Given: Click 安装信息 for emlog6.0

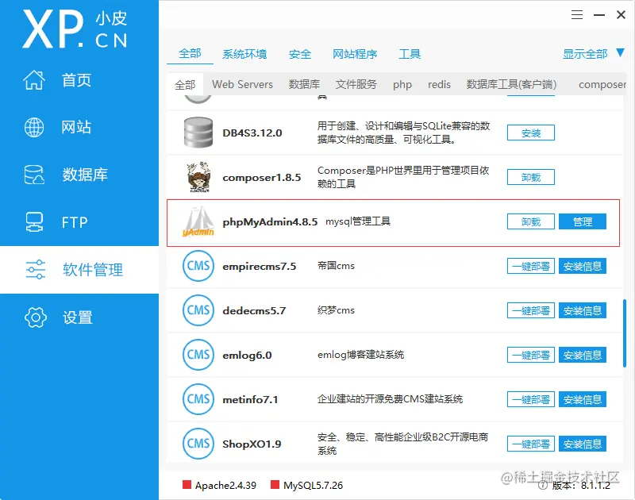Looking at the screenshot, I should click(583, 355).
